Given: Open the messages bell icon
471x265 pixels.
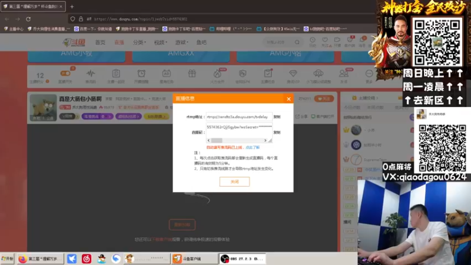Looking at the screenshot, I should 362,41.
